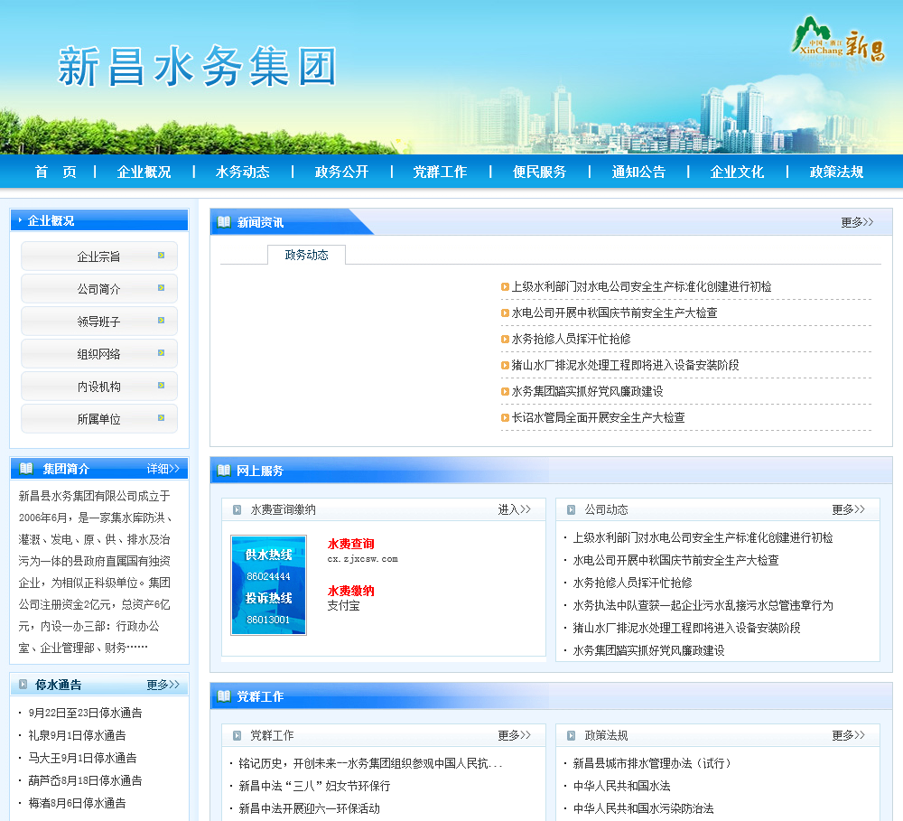Click the arrow icon on the 公司简介 button
This screenshot has width=903, height=821.
pos(162,287)
